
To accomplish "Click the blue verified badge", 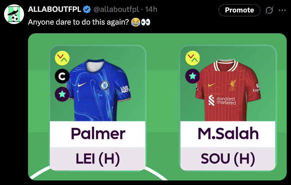I will 87,9.
